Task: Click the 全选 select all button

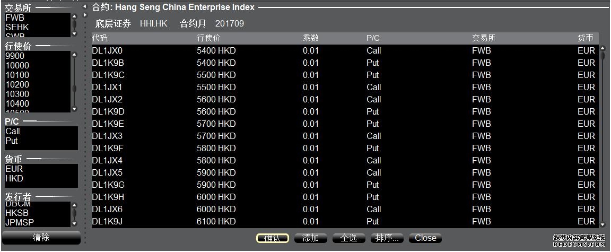Action: [x=349, y=238]
